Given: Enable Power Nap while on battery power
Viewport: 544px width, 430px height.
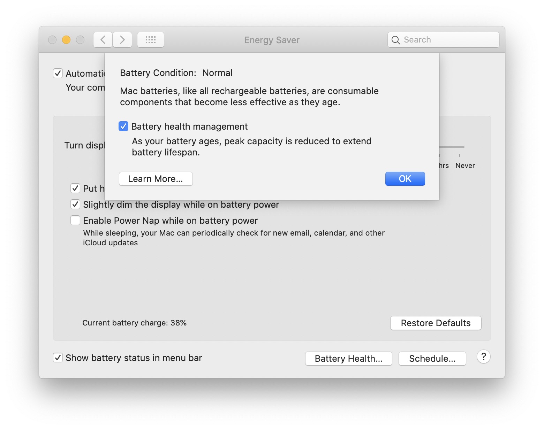Looking at the screenshot, I should click(75, 220).
